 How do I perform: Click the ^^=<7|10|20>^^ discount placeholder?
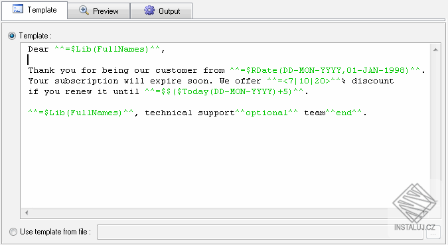point(303,81)
